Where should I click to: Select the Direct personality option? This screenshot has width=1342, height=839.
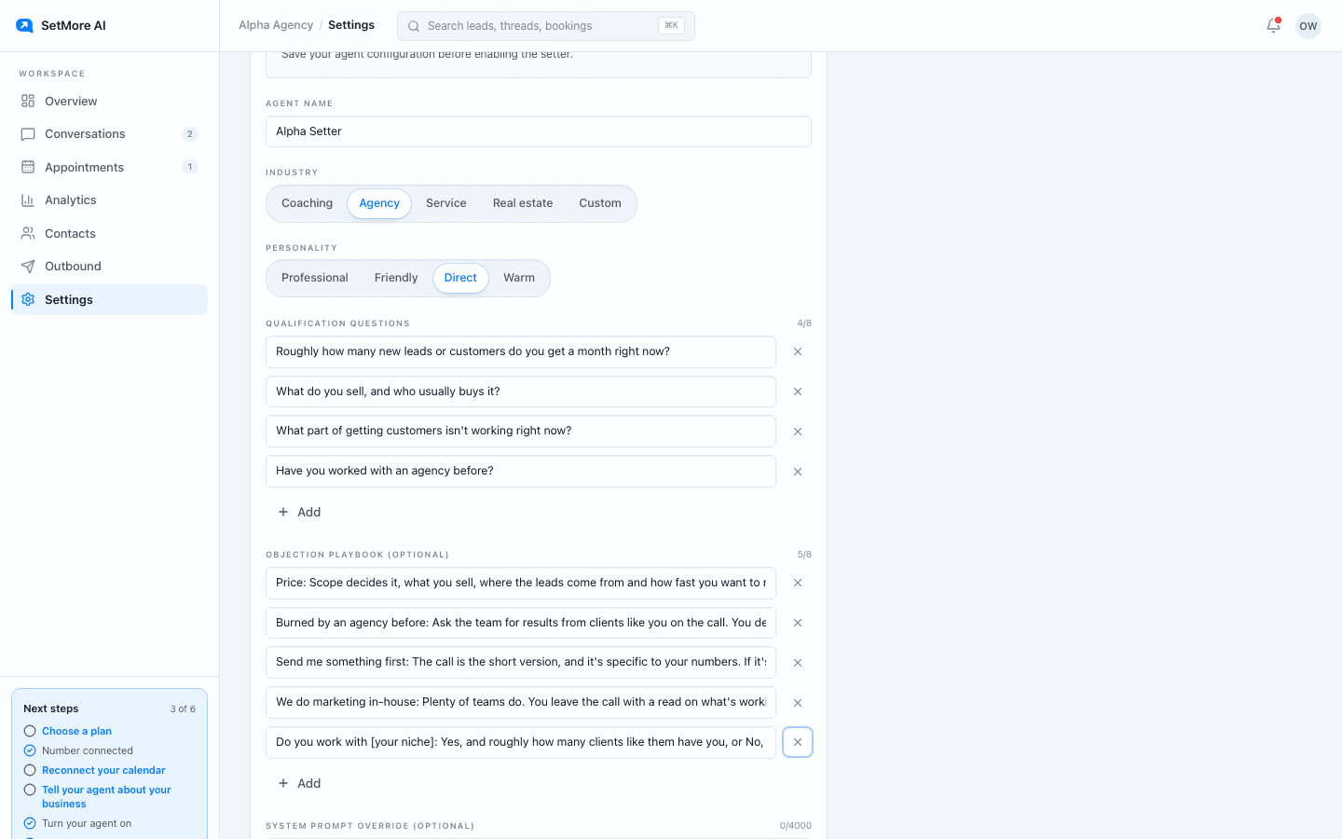pos(460,278)
